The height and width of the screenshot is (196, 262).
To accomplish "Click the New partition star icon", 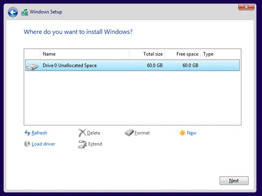I will click(182, 133).
